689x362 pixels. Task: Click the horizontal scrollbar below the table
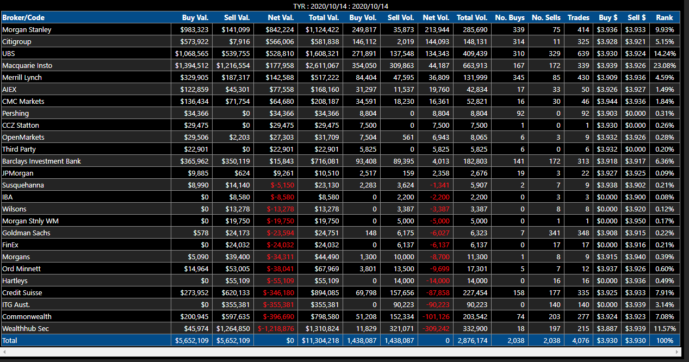[340, 352]
